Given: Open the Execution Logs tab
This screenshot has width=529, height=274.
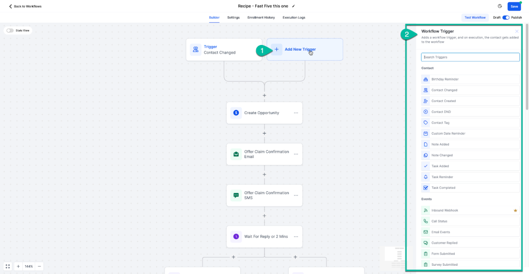Looking at the screenshot, I should 293,18.
